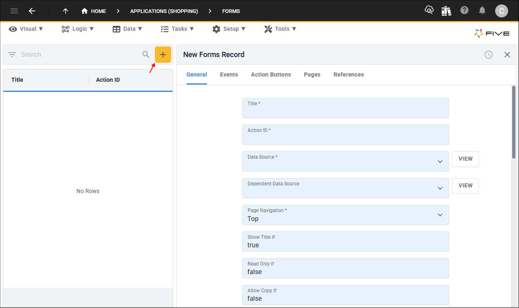Open the help question mark icon
The height and width of the screenshot is (308, 519).
point(464,11)
